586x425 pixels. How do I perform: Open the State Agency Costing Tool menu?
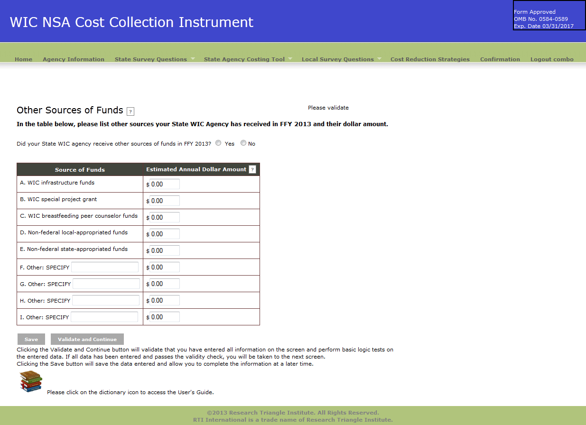pyautogui.click(x=244, y=59)
